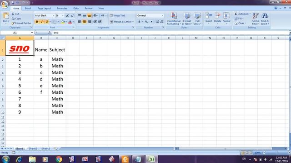Image resolution: width=291 pixels, height=163 pixels.
Task: Open Google Chrome from the taskbar
Action: tap(59, 159)
